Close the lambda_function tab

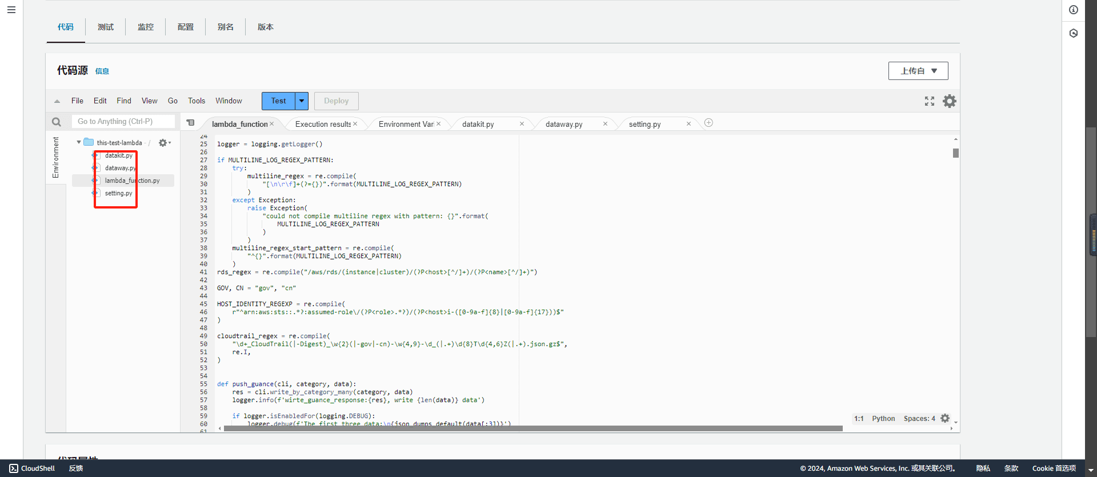(272, 124)
